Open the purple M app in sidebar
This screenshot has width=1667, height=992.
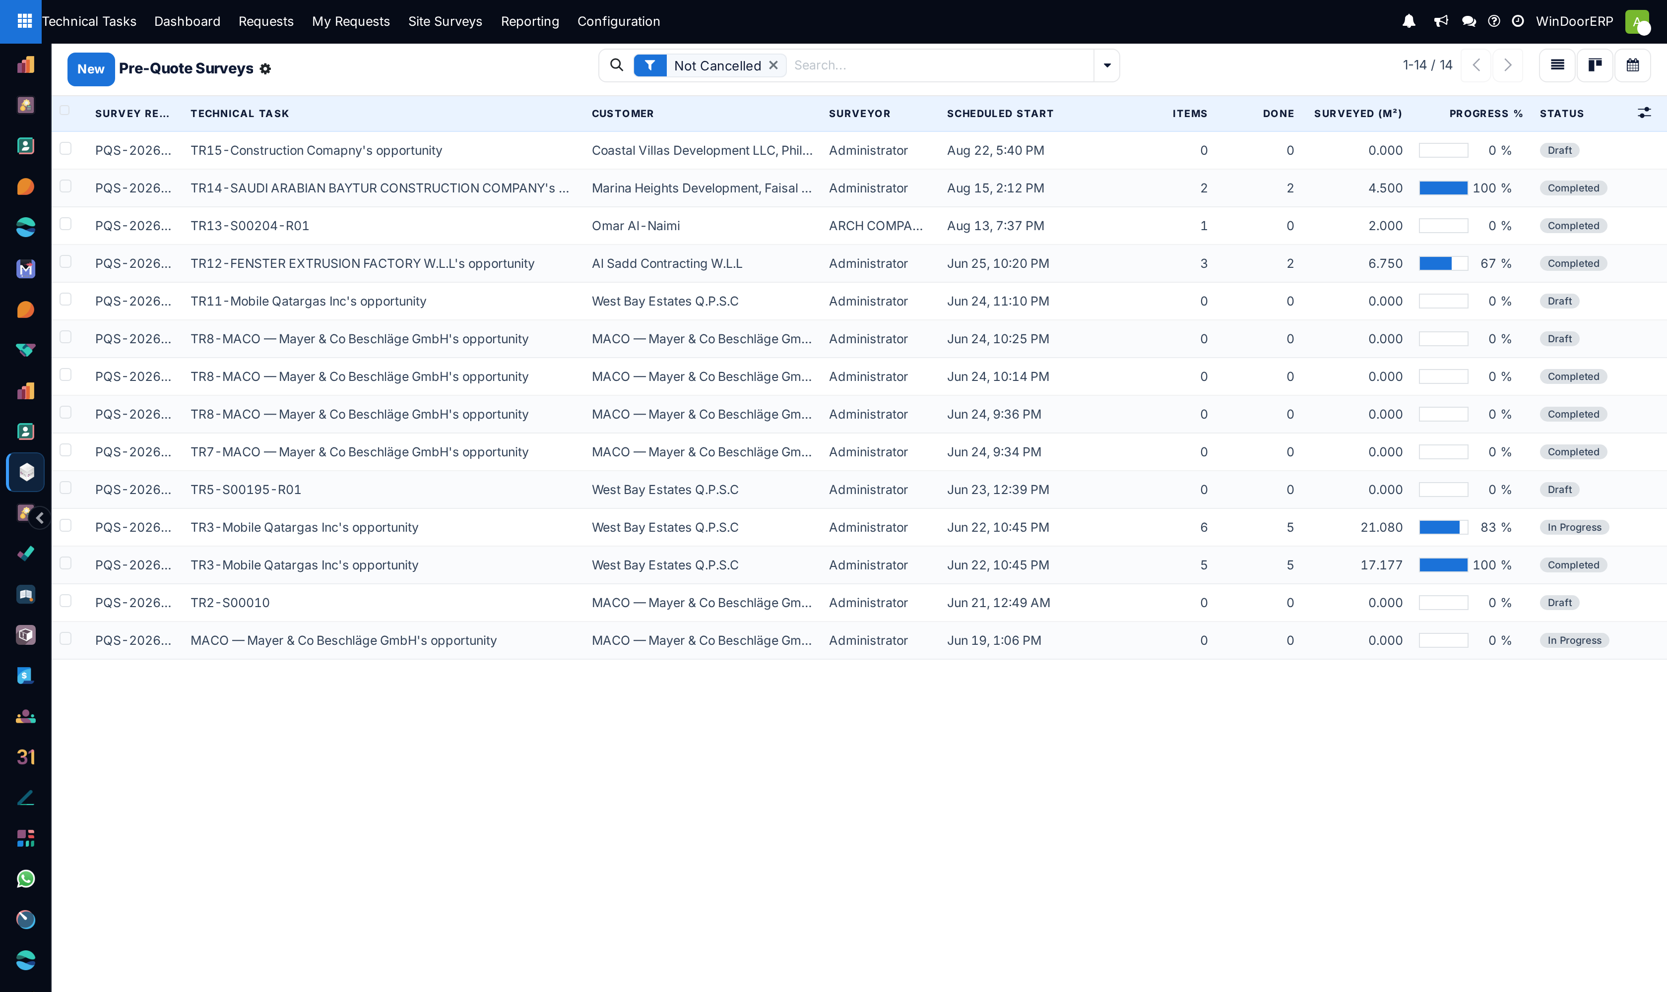(25, 269)
